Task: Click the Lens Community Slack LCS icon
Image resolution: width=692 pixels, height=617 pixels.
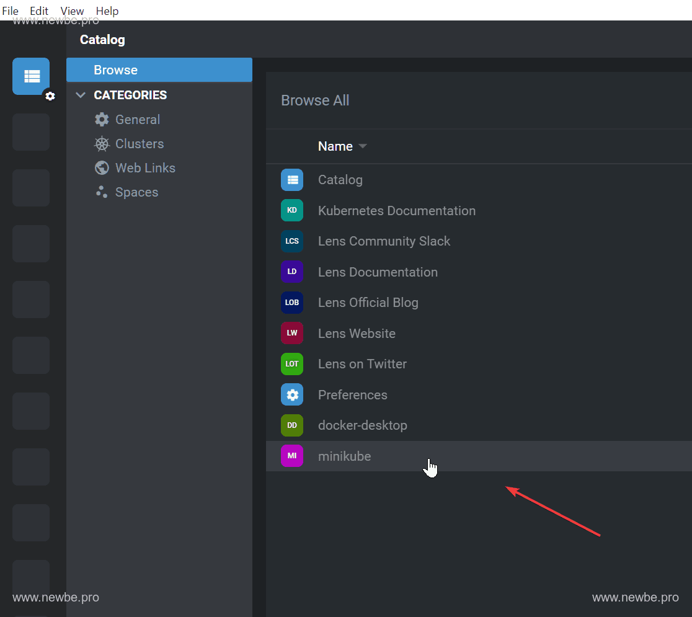Action: click(x=292, y=241)
